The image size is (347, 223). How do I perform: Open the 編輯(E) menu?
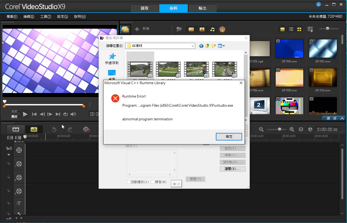point(29,16)
